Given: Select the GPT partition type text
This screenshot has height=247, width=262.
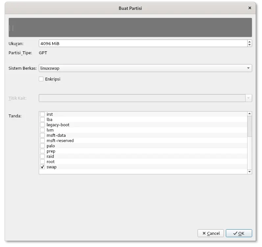Looking at the screenshot, I should [x=43, y=53].
